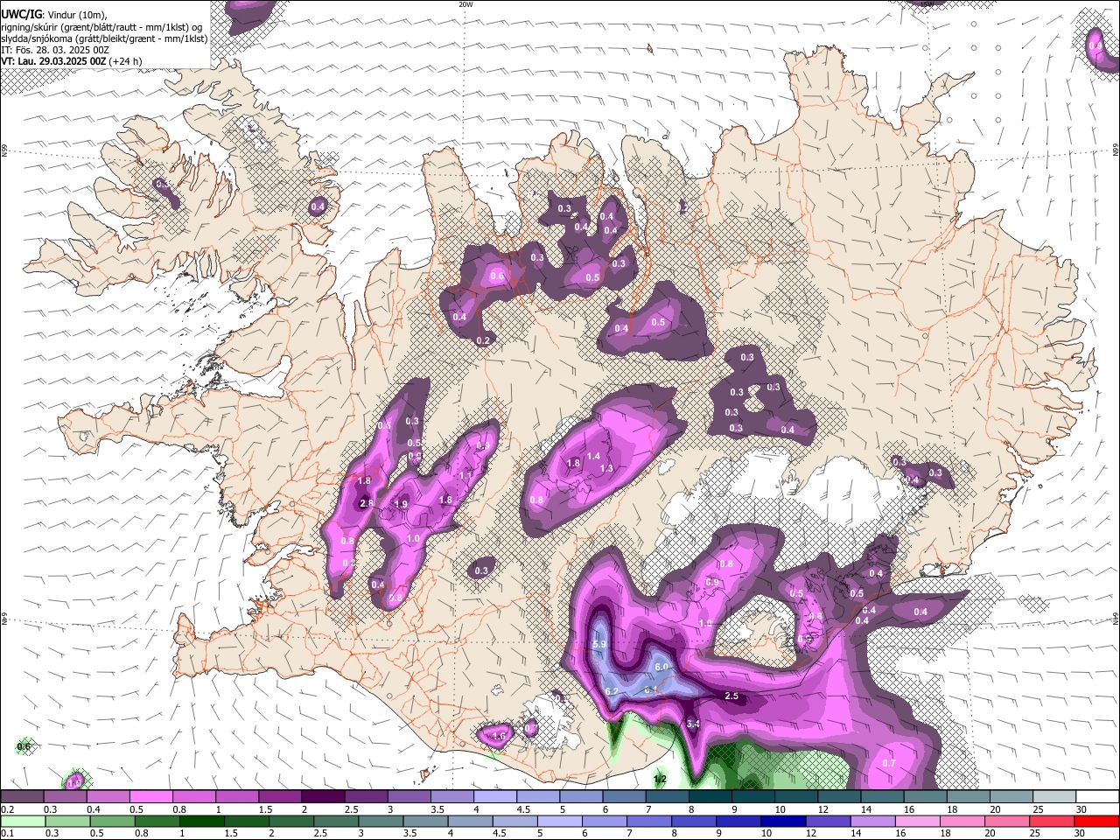This screenshot has height=840, width=1120.
Task: Pick the deepest purple swatch between 2 and 2.5, upper legend
Action: click(x=323, y=796)
